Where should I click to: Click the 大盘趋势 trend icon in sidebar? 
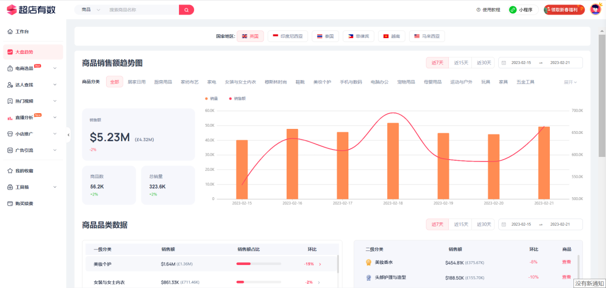pyautogui.click(x=10, y=52)
